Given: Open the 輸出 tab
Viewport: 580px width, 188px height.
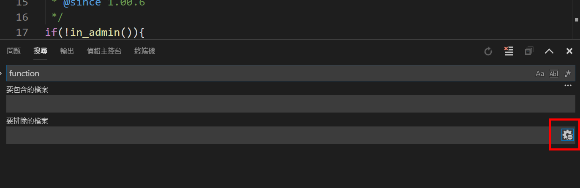Looking at the screenshot, I should pyautogui.click(x=67, y=51).
